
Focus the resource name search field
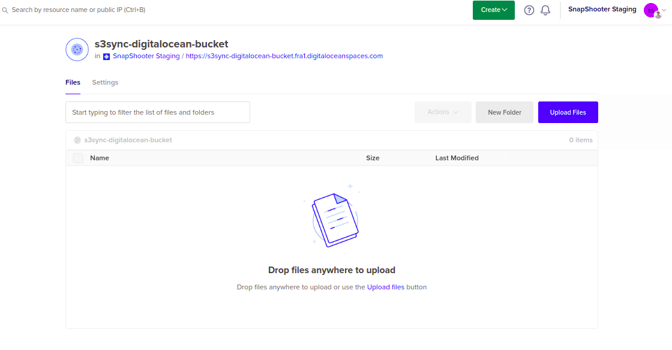coord(79,10)
